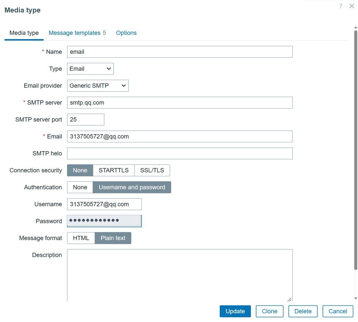Switch to the Media type tab
Image resolution: width=358 pixels, height=322 pixels.
pyautogui.click(x=24, y=33)
